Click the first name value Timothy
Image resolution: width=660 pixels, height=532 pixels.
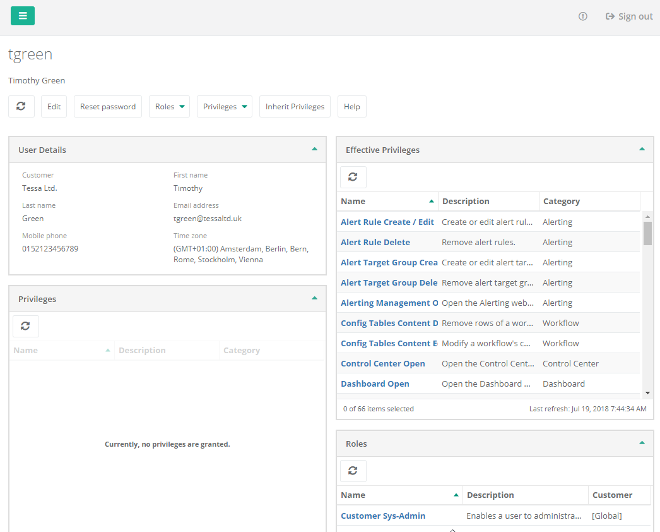pyautogui.click(x=188, y=188)
